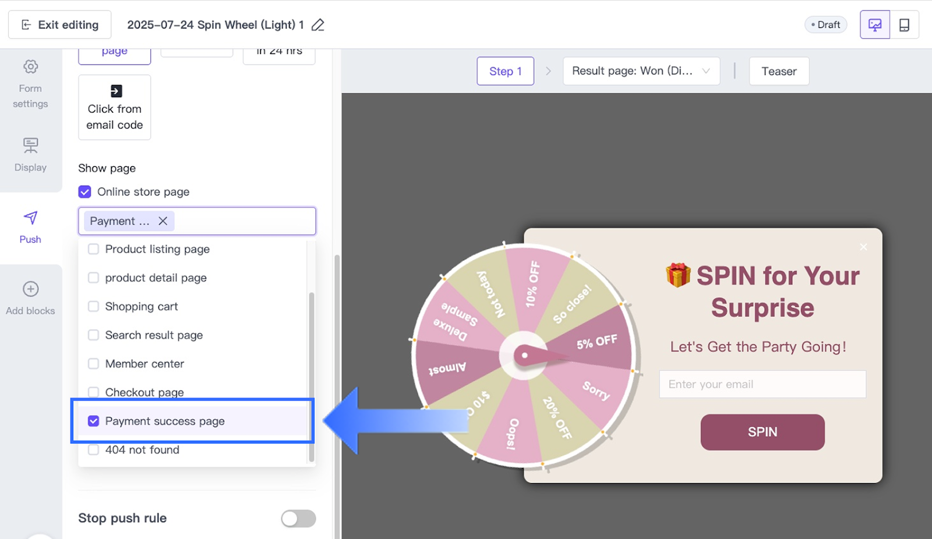Open the show page multi-select box

[245, 221]
